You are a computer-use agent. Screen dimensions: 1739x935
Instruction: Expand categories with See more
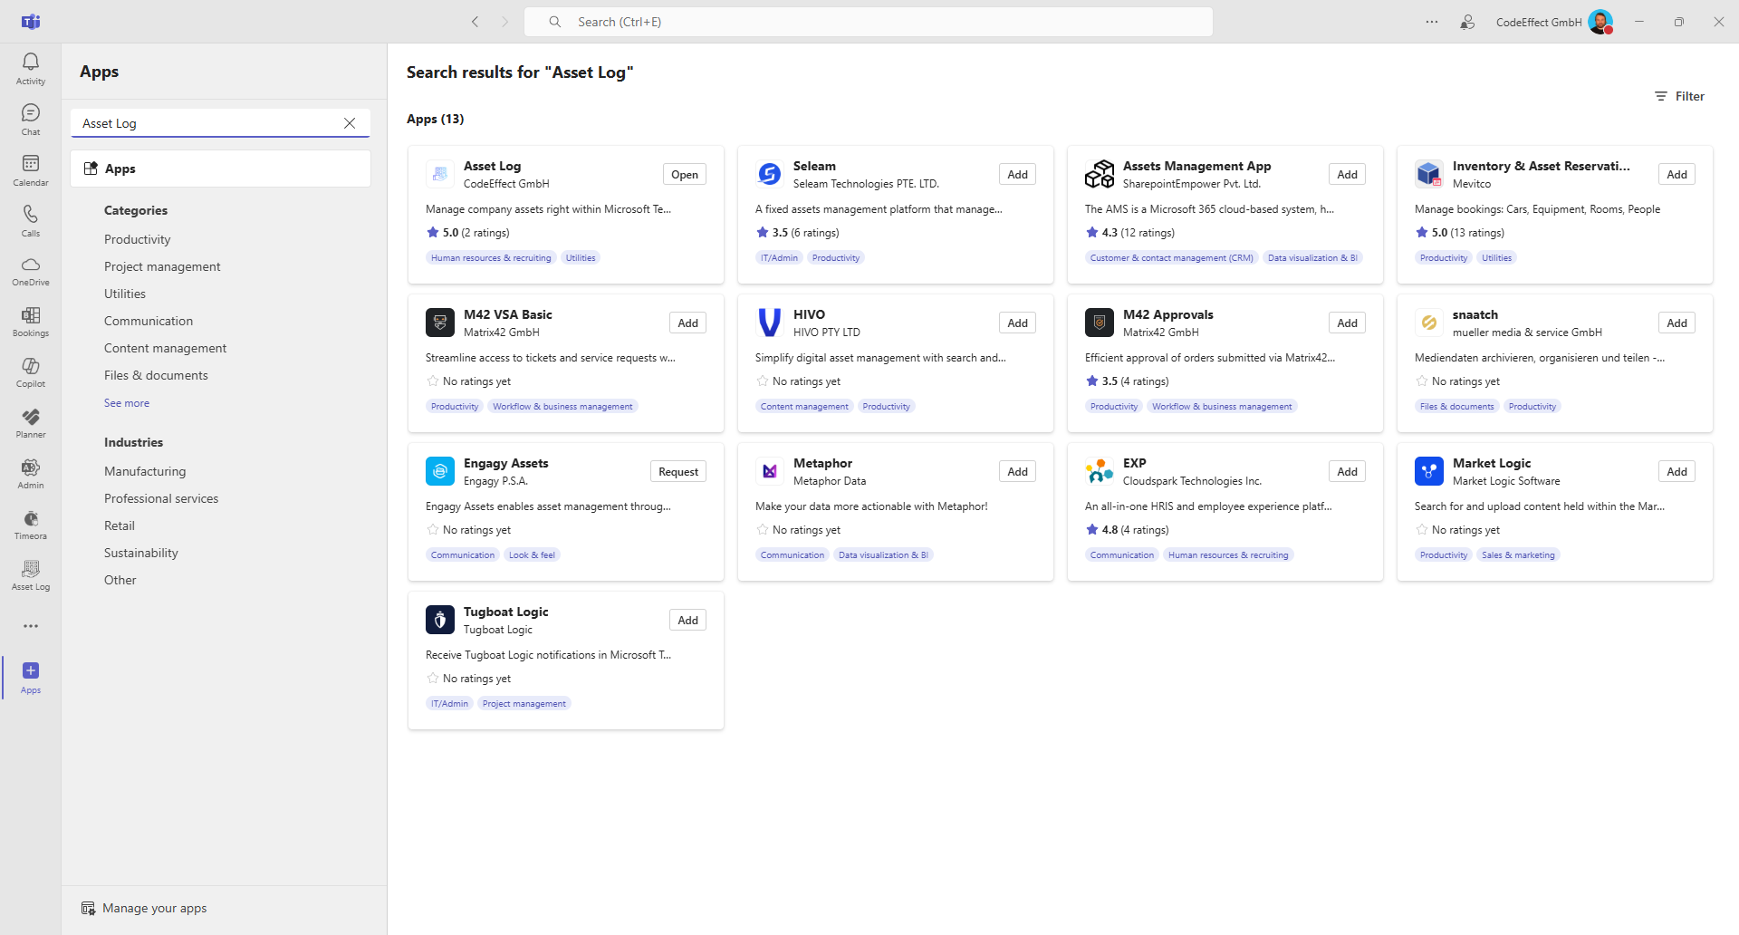(x=127, y=403)
